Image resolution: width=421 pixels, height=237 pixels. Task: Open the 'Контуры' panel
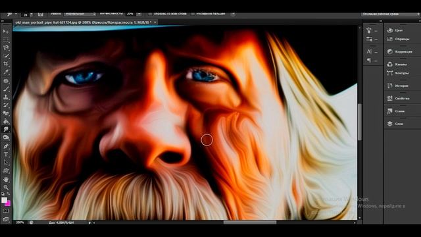pyautogui.click(x=402, y=73)
